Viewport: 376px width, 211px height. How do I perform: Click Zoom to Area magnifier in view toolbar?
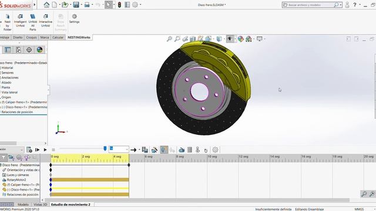(x=177, y=39)
